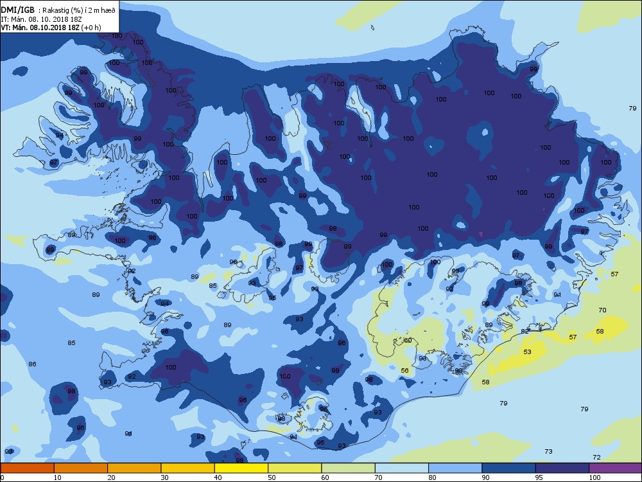Click the legend scale label 90

click(x=485, y=478)
